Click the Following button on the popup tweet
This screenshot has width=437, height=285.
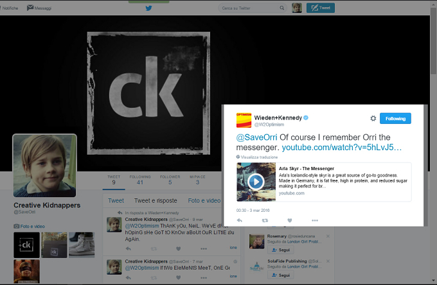click(395, 119)
